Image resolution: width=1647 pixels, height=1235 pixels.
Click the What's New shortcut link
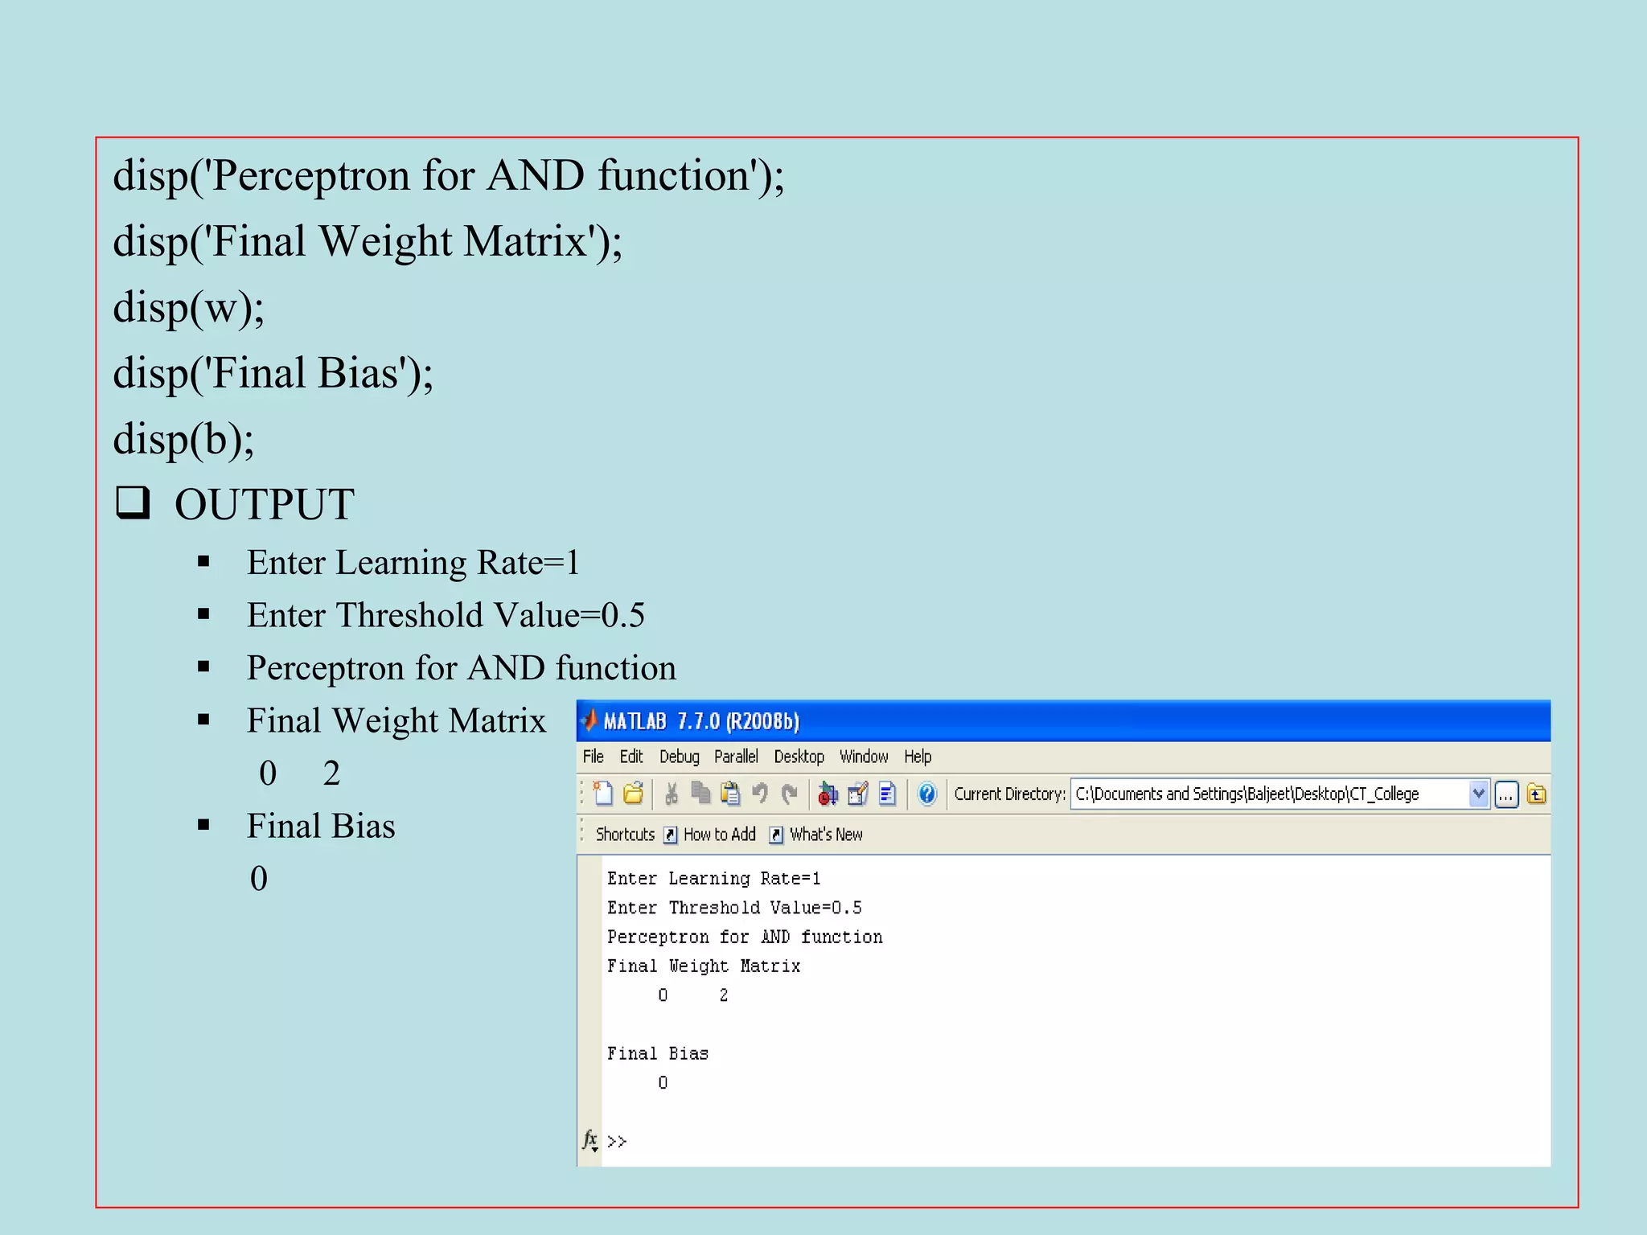click(x=826, y=835)
